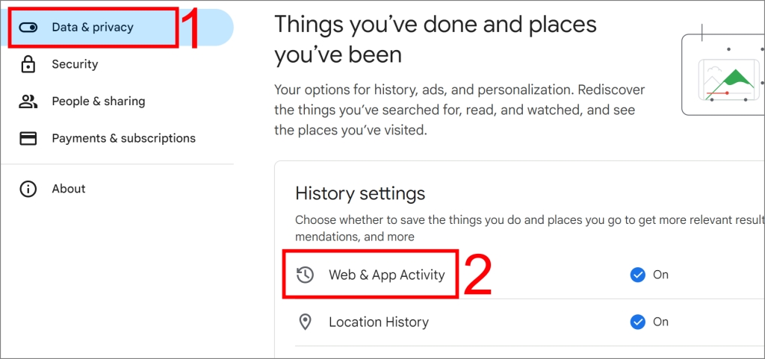Viewport: 765px width, 359px height.
Task: Click the 'On' status text for Web & App Activity
Action: [x=660, y=275]
